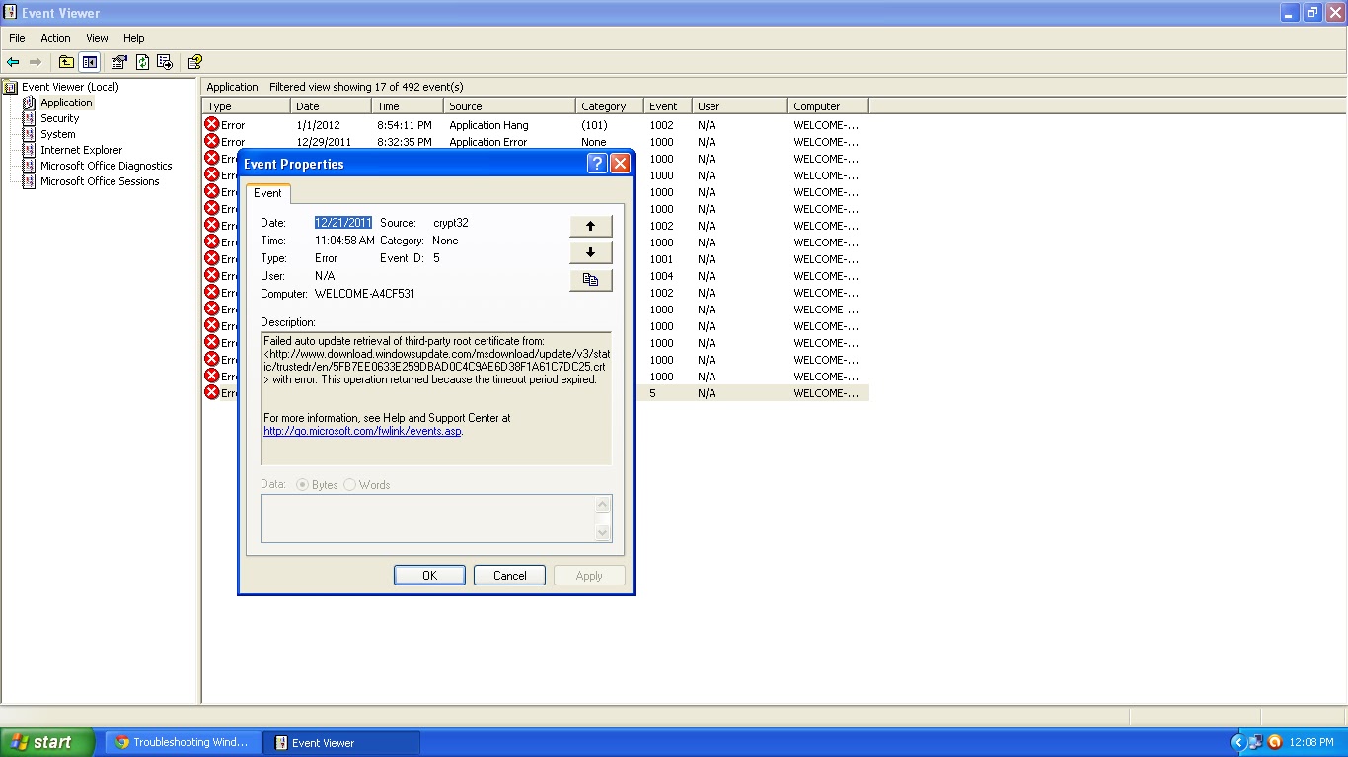This screenshot has height=757, width=1348.
Task: Select the row with event ID 1001
Action: coord(661,259)
